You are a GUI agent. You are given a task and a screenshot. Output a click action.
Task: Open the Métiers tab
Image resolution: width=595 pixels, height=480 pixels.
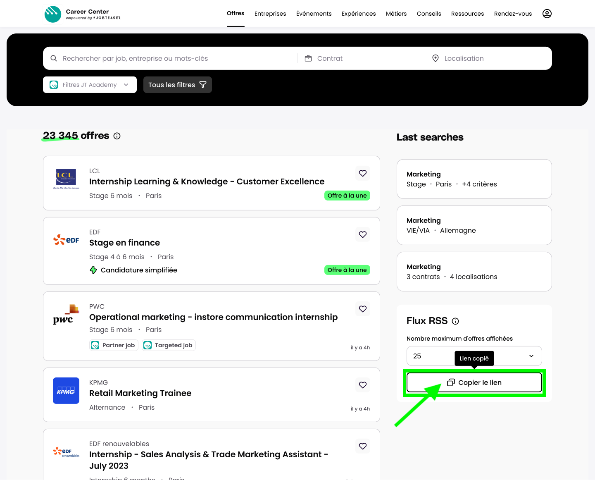396,14
